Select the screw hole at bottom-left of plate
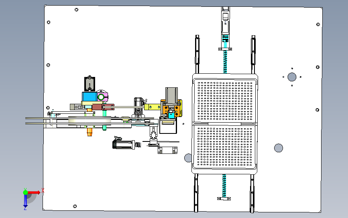The image size is (348, 218). click(x=75, y=206)
